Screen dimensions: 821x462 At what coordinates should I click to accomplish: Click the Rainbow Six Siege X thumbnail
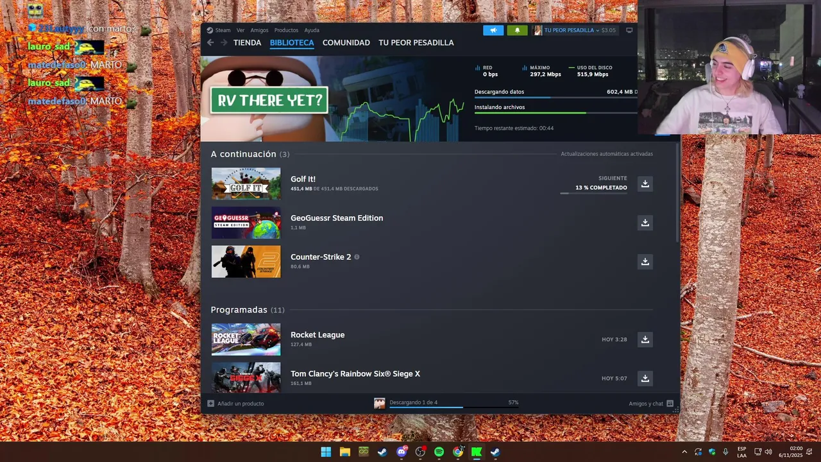[x=246, y=377]
